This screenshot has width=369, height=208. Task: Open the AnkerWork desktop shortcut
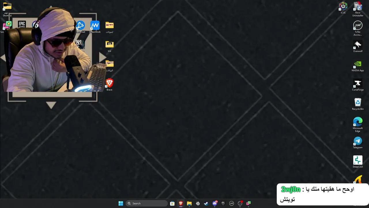pos(95,27)
